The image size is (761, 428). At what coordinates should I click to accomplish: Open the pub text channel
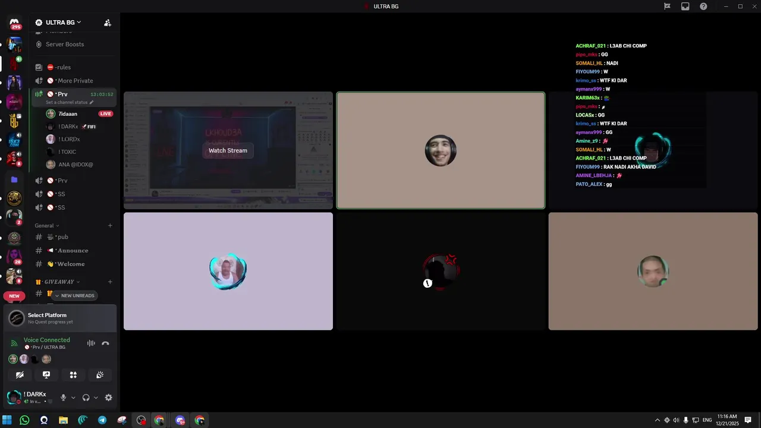tap(74, 237)
